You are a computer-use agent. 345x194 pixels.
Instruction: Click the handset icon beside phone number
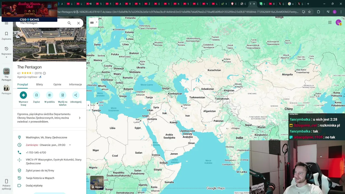tap(19, 153)
